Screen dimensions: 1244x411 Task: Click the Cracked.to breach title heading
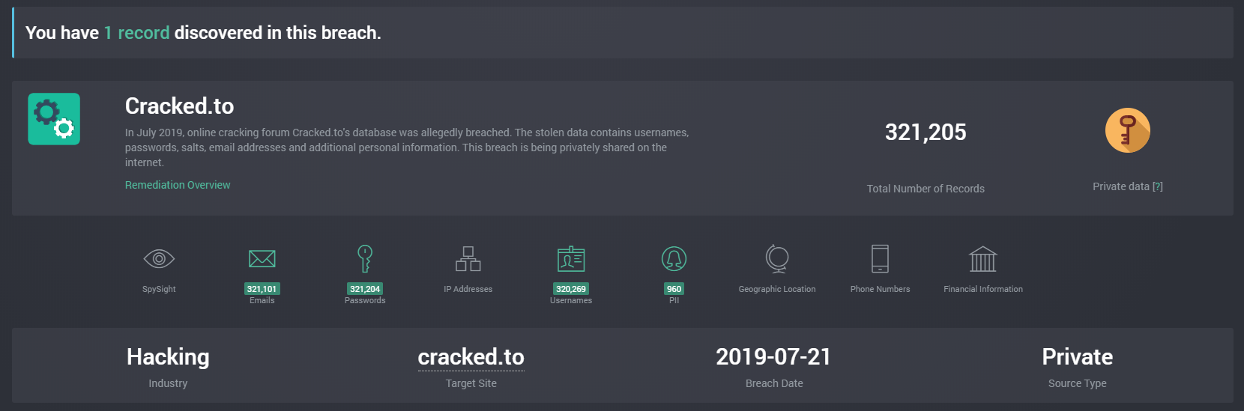pos(179,106)
